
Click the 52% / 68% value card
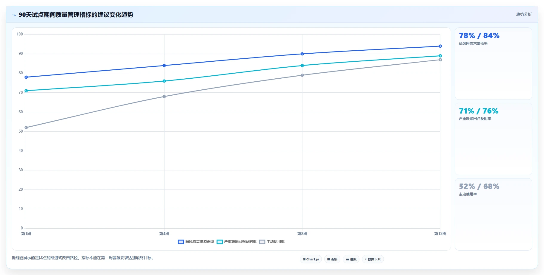pos(493,215)
